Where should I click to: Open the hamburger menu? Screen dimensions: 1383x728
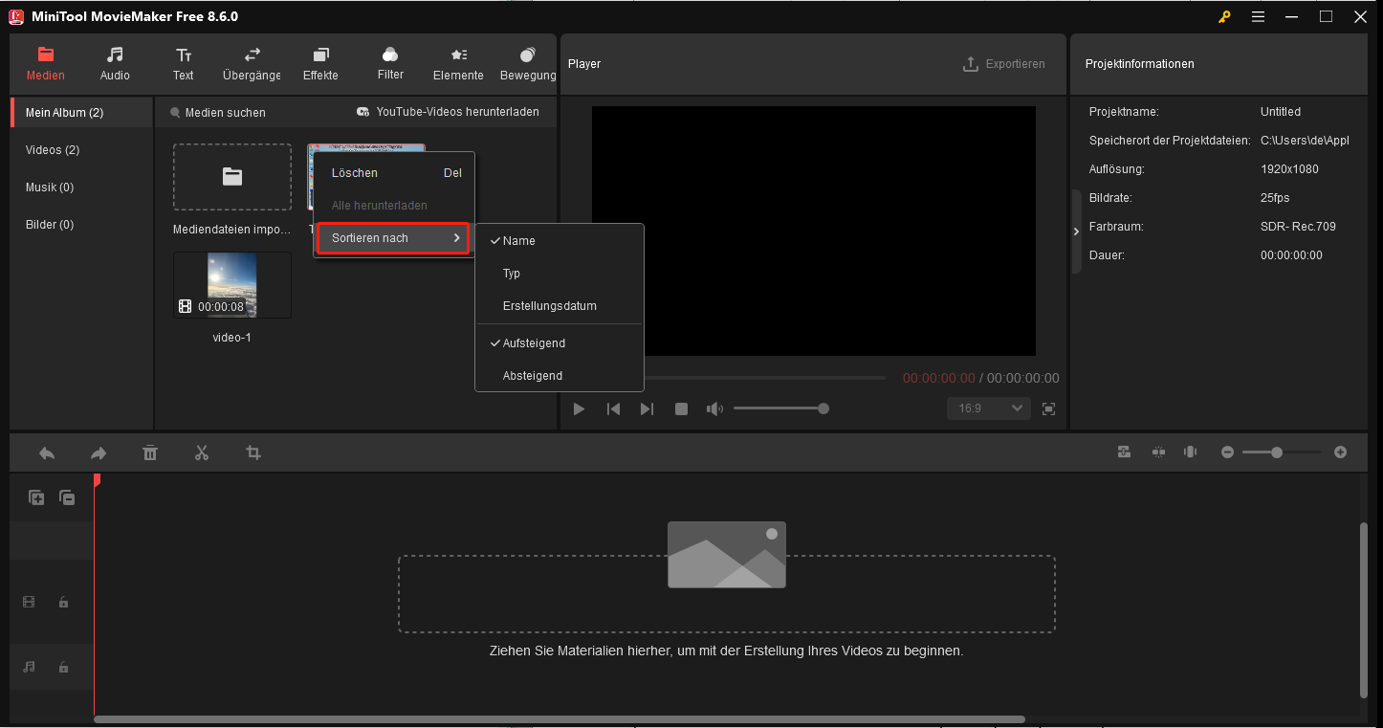tap(1257, 16)
